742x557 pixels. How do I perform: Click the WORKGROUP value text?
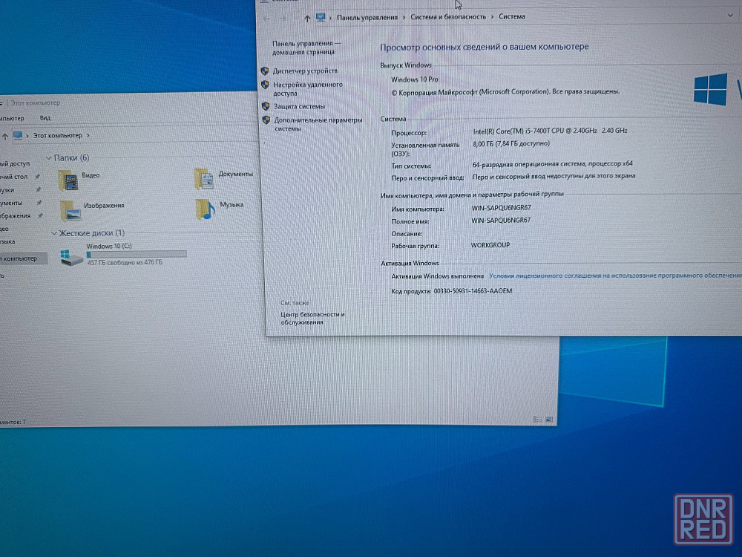pyautogui.click(x=490, y=245)
